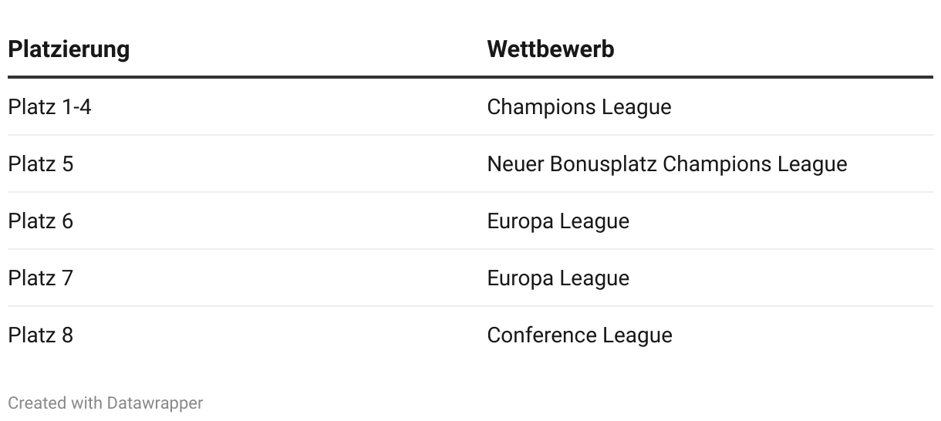This screenshot has width=941, height=421.
Task: Click the thick divider line below the headers
Action: point(470,77)
